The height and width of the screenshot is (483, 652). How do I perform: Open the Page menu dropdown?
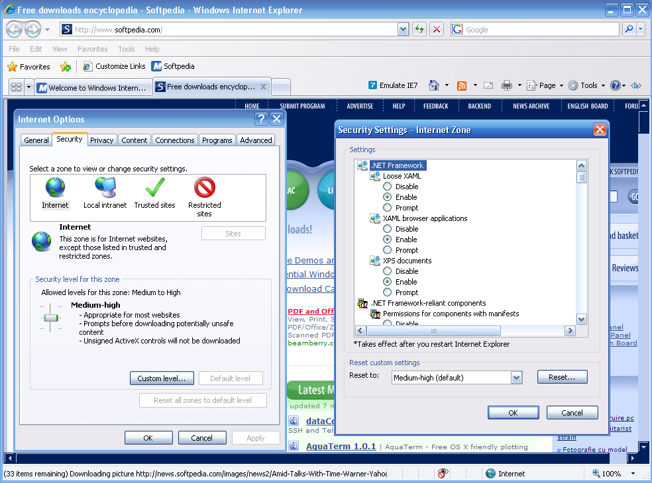[x=545, y=85]
